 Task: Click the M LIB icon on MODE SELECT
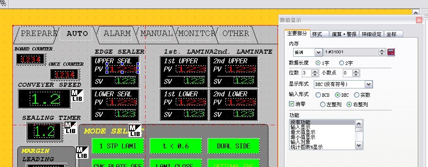click(x=135, y=131)
